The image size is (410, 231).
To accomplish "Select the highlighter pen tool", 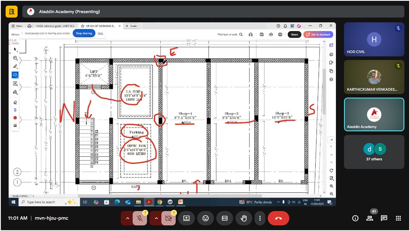I will pos(15,67).
